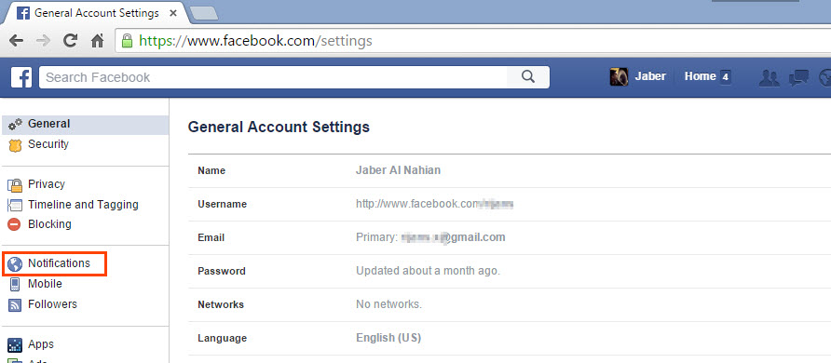Open the browser home page icon
Viewport: 831px width, 363px height.
[x=97, y=41]
